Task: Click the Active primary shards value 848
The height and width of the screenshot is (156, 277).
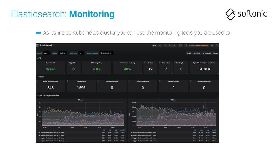Action: tap(50, 88)
